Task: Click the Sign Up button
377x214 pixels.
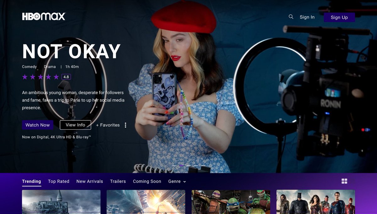Action: [339, 17]
